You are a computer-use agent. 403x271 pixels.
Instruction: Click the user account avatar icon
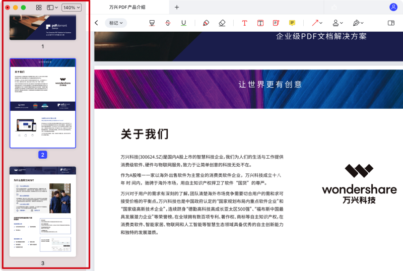tap(393, 7)
